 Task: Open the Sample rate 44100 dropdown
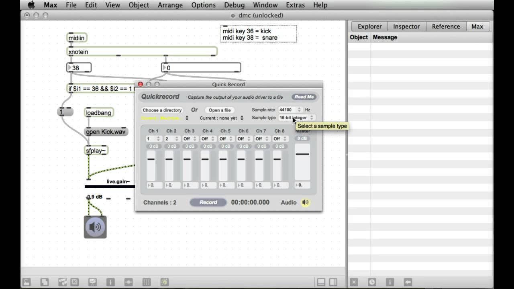click(290, 110)
